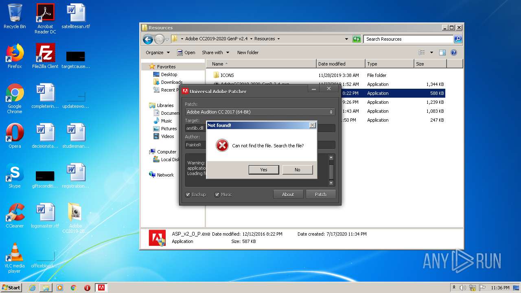This screenshot has height=293, width=521.
Task: Sort by the Size column header
Action: (x=430, y=64)
